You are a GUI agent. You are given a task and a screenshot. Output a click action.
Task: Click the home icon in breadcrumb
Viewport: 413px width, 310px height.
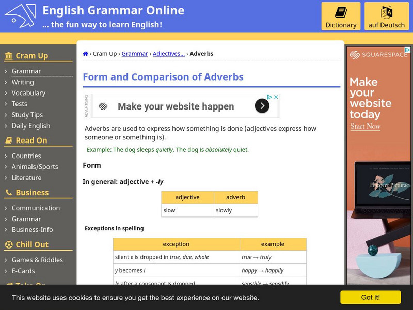[85, 54]
